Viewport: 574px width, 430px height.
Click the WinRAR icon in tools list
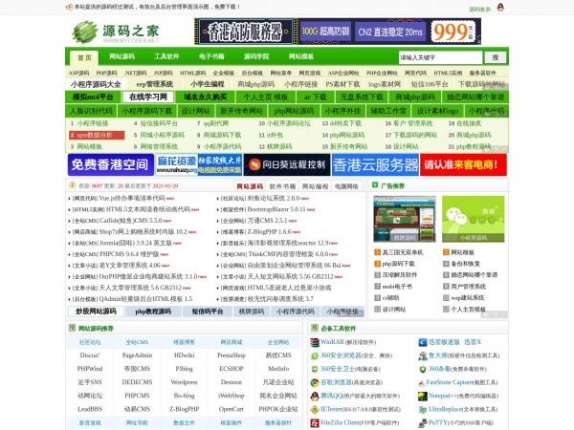point(315,342)
